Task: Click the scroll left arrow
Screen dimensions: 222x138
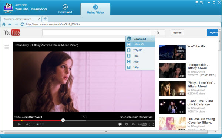Action: pyautogui.click(x=2, y=132)
